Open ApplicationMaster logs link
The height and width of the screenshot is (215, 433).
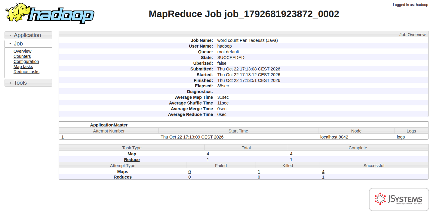click(x=401, y=137)
